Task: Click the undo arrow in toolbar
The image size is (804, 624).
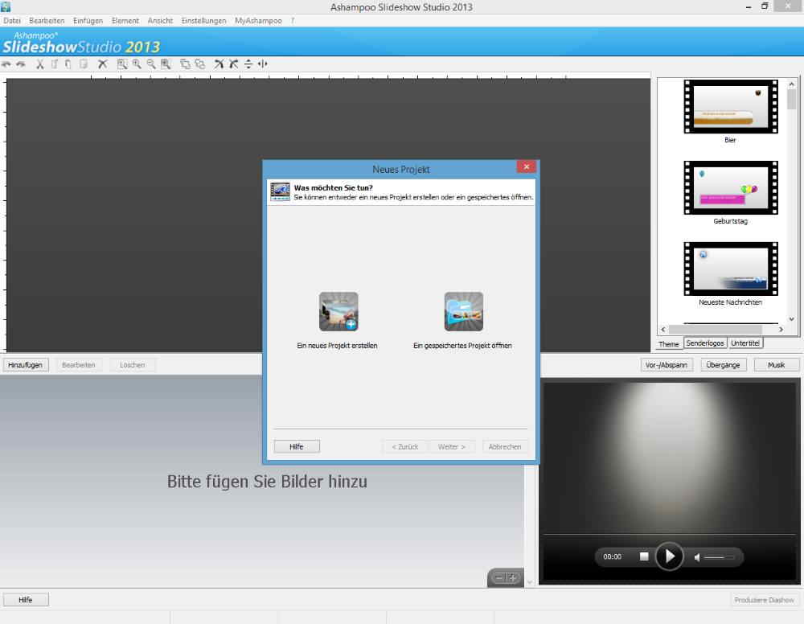Action: (6, 64)
